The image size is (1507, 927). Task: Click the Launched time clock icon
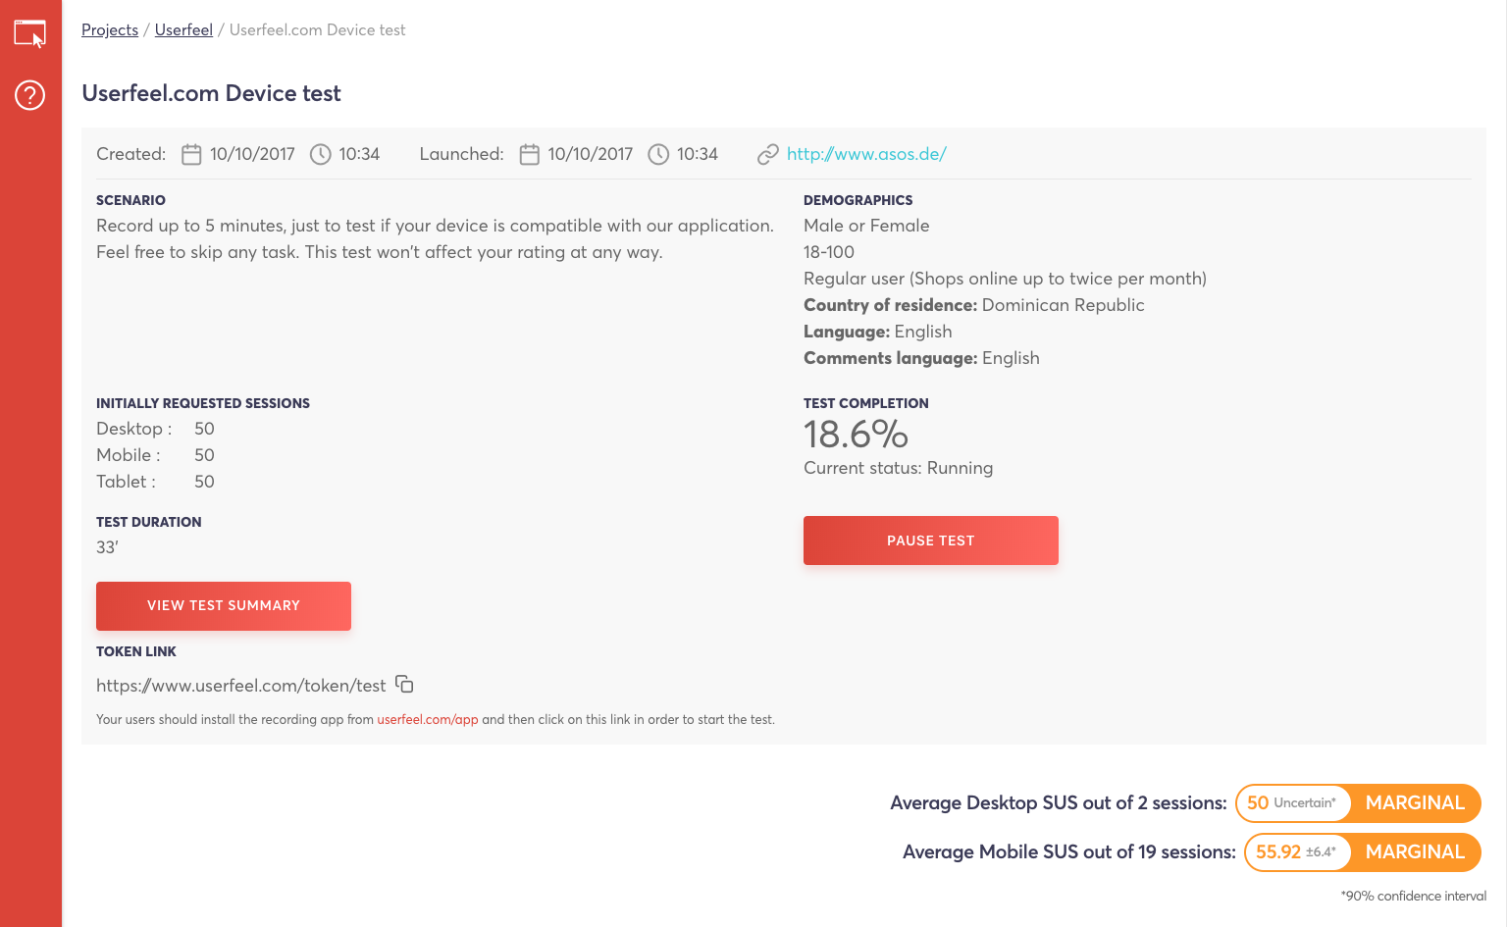pyautogui.click(x=659, y=155)
